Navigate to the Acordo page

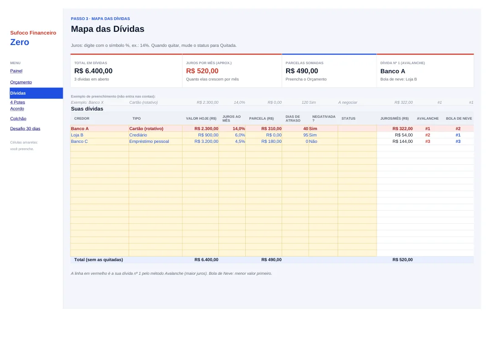pyautogui.click(x=17, y=109)
